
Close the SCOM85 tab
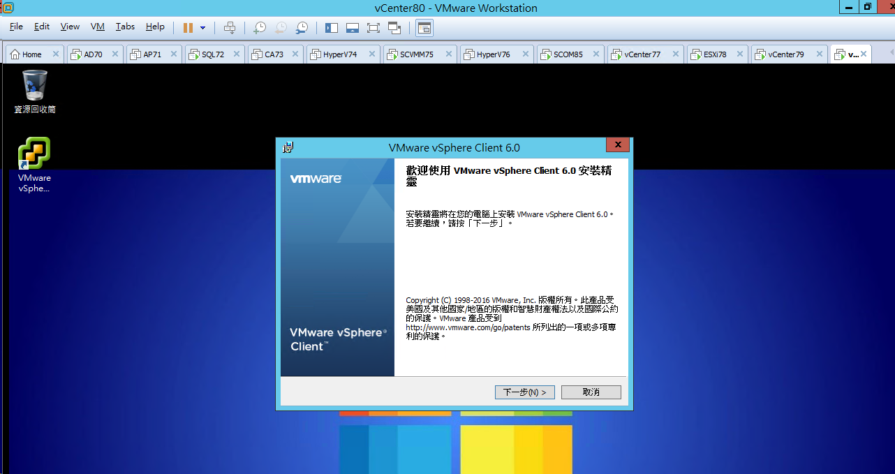coord(596,54)
